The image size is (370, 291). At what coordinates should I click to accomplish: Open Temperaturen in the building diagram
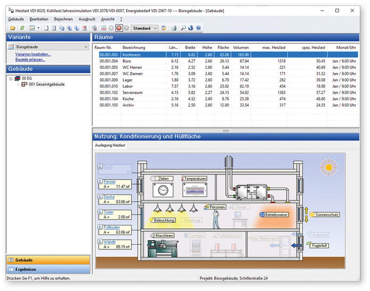click(x=195, y=179)
